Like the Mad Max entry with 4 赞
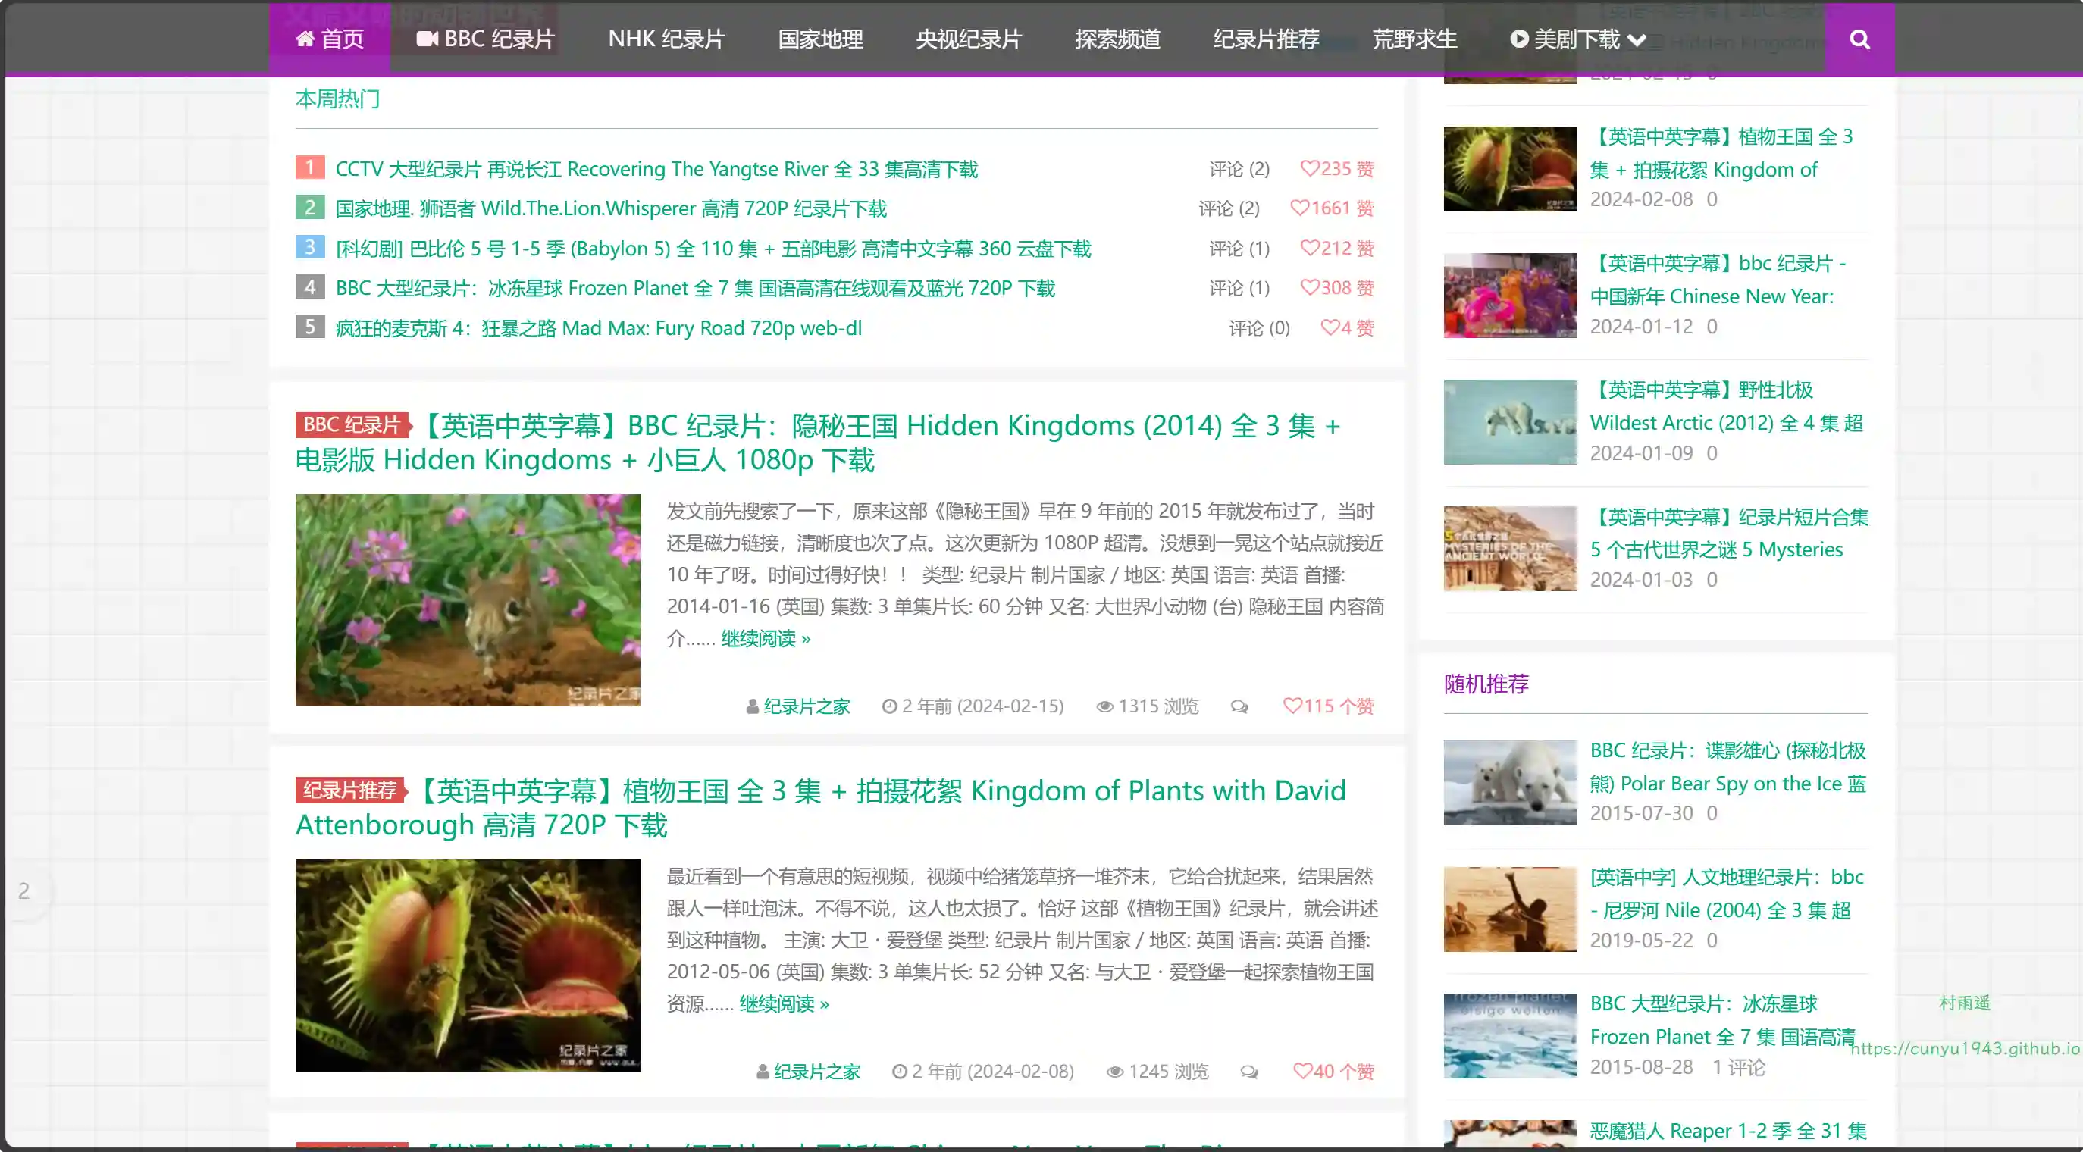 point(1330,327)
